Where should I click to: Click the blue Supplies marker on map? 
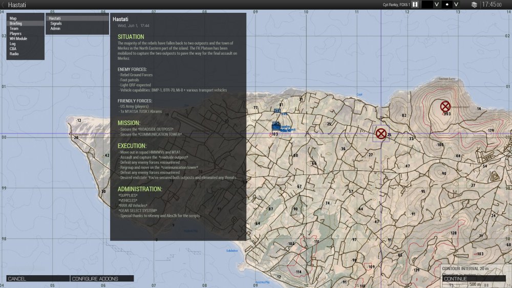276,126
